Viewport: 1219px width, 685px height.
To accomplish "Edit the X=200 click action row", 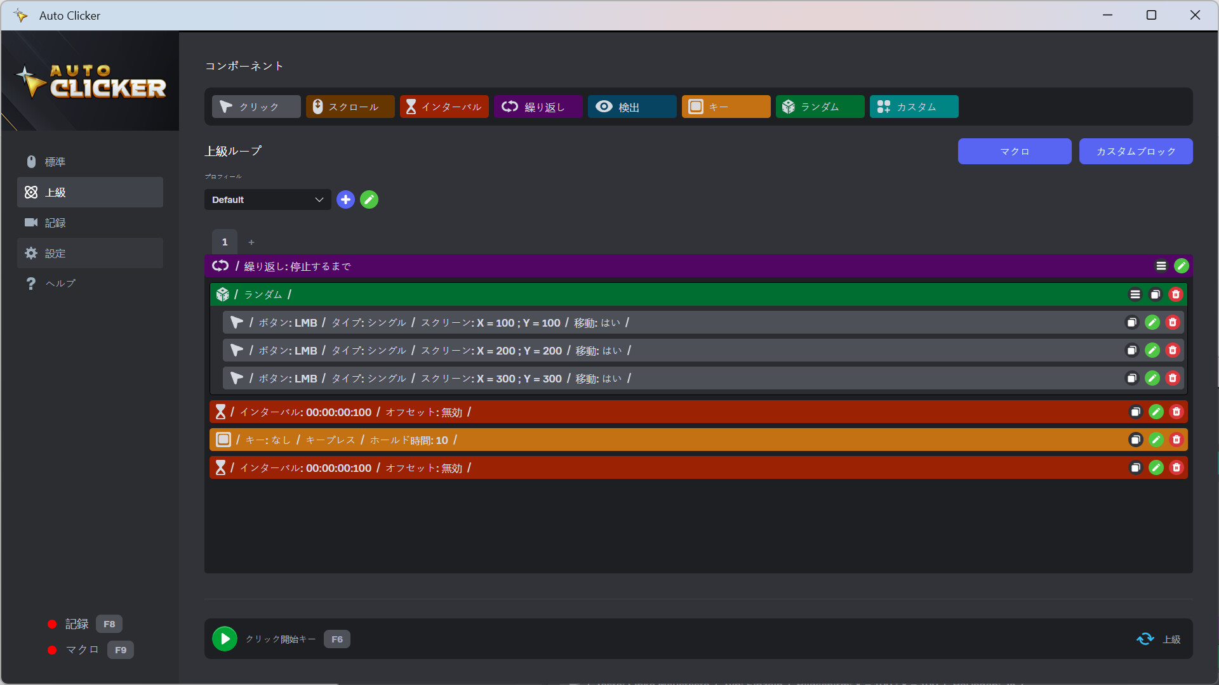I will click(1152, 351).
